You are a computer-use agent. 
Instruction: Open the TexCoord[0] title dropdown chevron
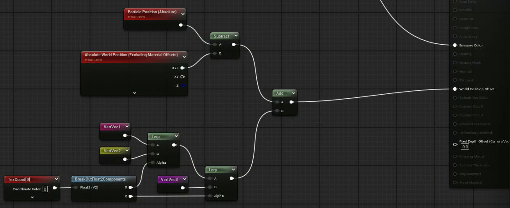point(57,179)
